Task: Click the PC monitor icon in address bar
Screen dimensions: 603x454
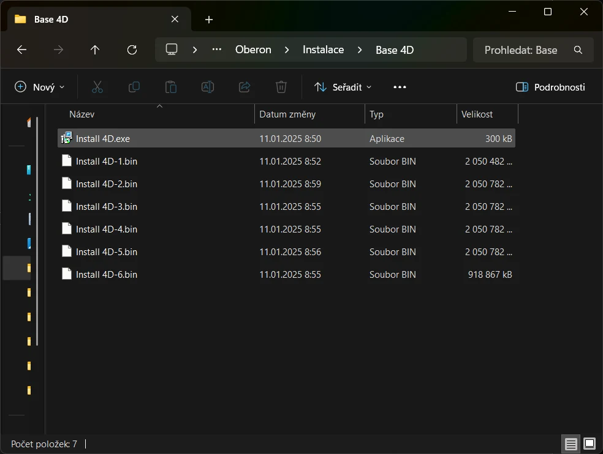Action: tap(172, 50)
